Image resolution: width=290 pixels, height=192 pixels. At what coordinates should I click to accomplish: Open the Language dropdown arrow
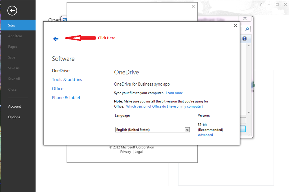pyautogui.click(x=187, y=130)
